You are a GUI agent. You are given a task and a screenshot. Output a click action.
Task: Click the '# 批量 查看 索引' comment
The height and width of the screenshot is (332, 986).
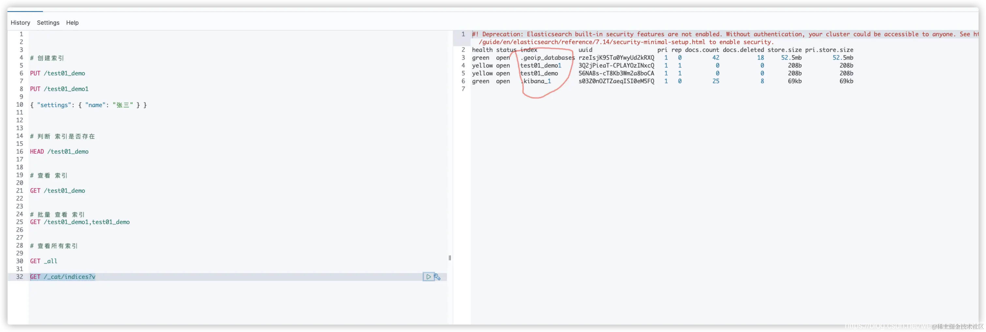click(57, 214)
